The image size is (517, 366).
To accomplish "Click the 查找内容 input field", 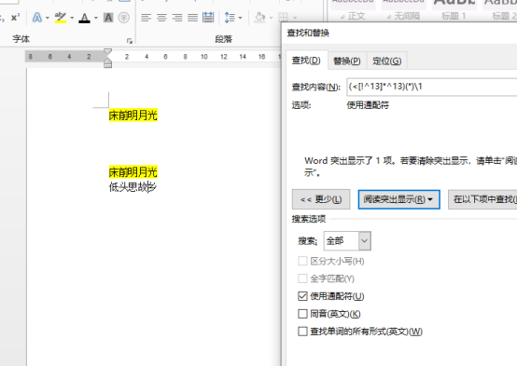I will tap(432, 87).
